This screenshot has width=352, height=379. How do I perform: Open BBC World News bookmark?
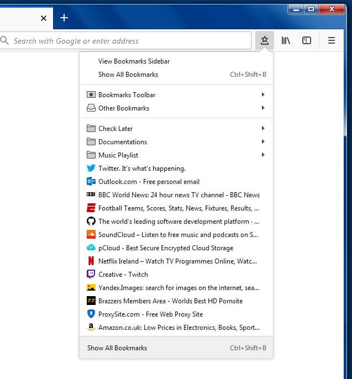176,195
